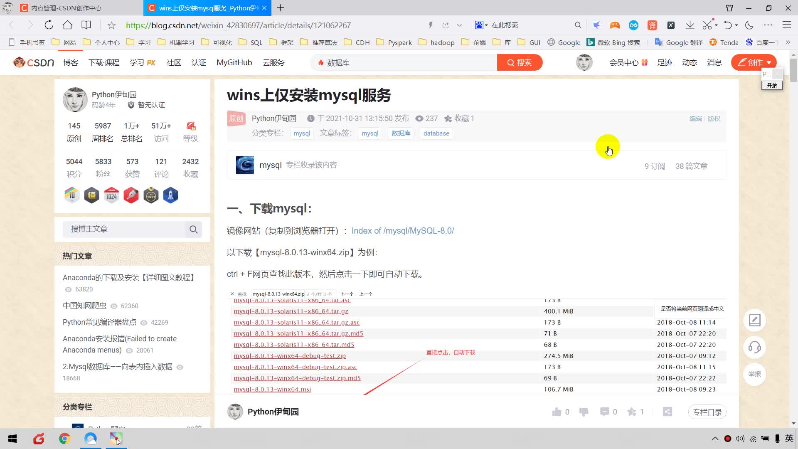Open Index of /mysql/MySQL-8.0/ link
Viewport: 798px width, 449px height.
[403, 231]
